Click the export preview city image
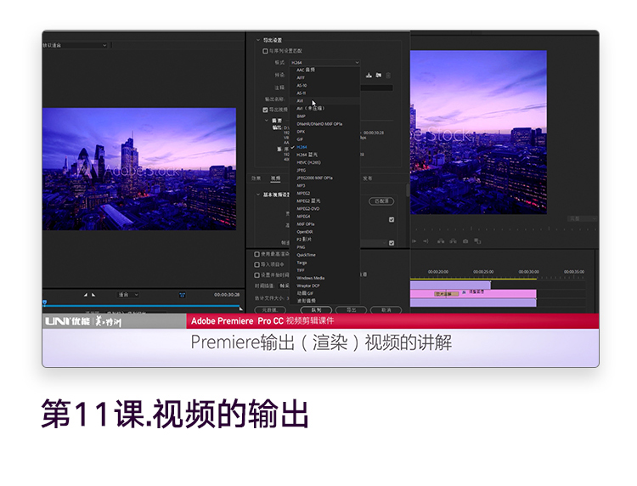Image resolution: width=637 pixels, height=486 pixels. 139,169
